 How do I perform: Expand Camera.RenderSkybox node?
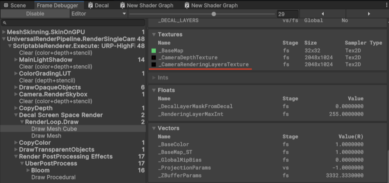[x=16, y=95]
